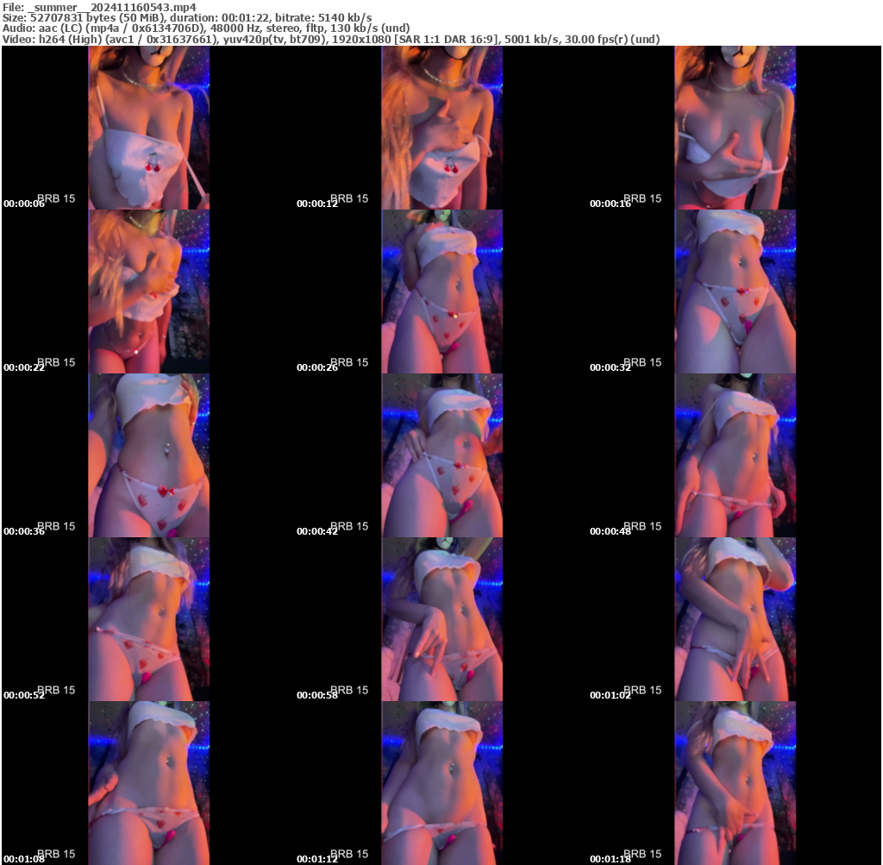883x865 pixels.
Task: Select the thumbnail marked 00:00:12
Action: coord(441,126)
